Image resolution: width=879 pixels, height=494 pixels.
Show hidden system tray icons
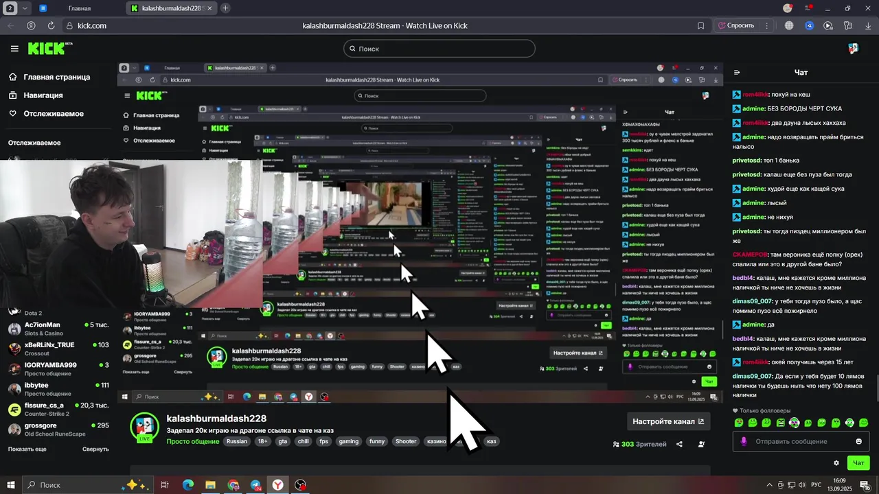[x=770, y=485]
